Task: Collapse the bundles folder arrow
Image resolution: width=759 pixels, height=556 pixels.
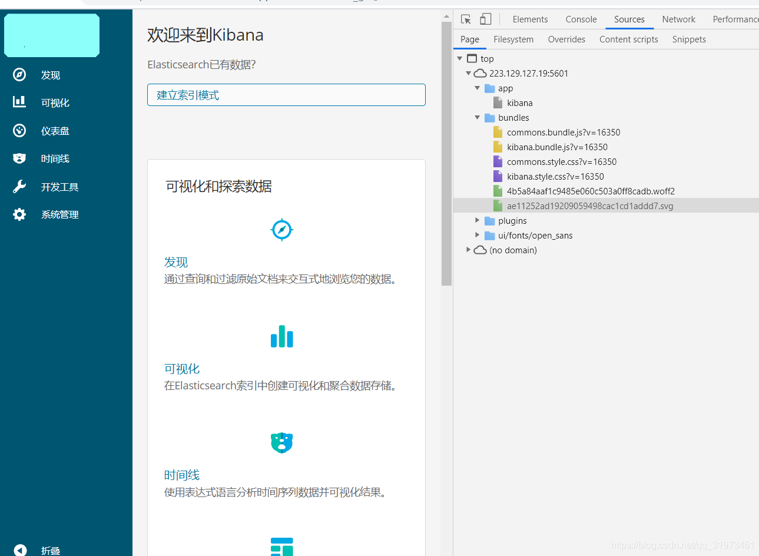Action: click(478, 117)
